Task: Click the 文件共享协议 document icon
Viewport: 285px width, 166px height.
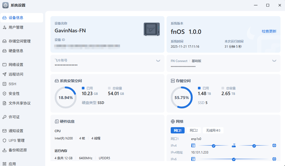Action: point(4,103)
